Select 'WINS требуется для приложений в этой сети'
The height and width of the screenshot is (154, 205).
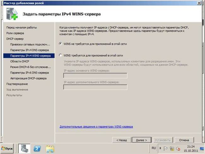(x=60, y=55)
